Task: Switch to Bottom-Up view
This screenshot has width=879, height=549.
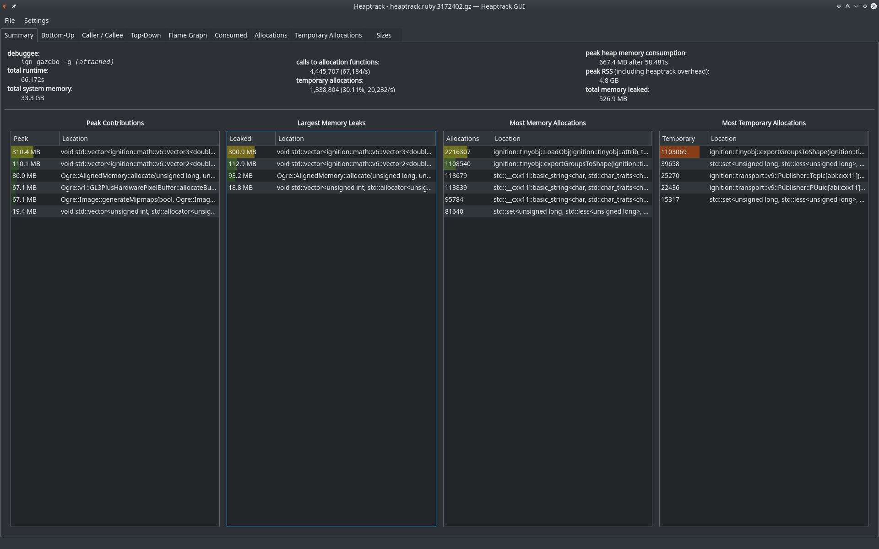Action: [x=58, y=35]
